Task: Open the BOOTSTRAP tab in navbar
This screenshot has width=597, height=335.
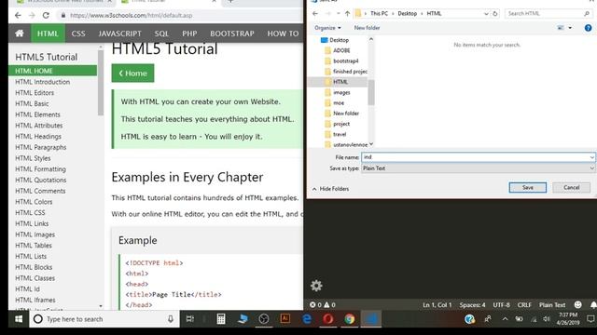Action: 232,33
